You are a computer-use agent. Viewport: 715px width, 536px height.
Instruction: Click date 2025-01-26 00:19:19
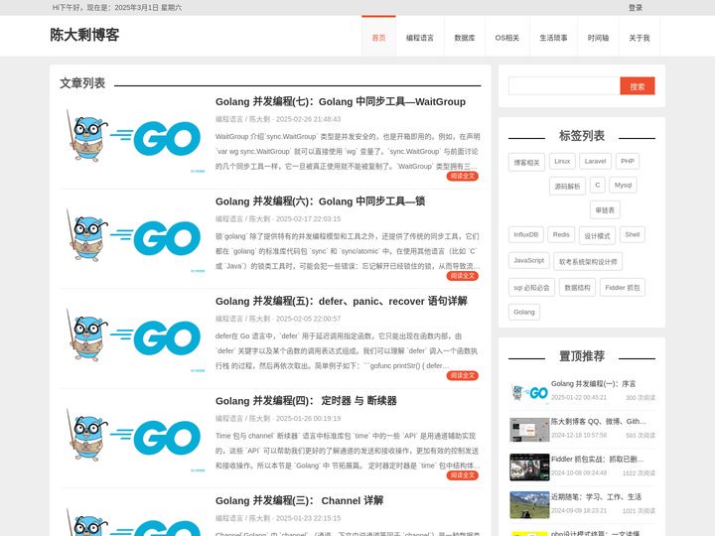pyautogui.click(x=308, y=419)
